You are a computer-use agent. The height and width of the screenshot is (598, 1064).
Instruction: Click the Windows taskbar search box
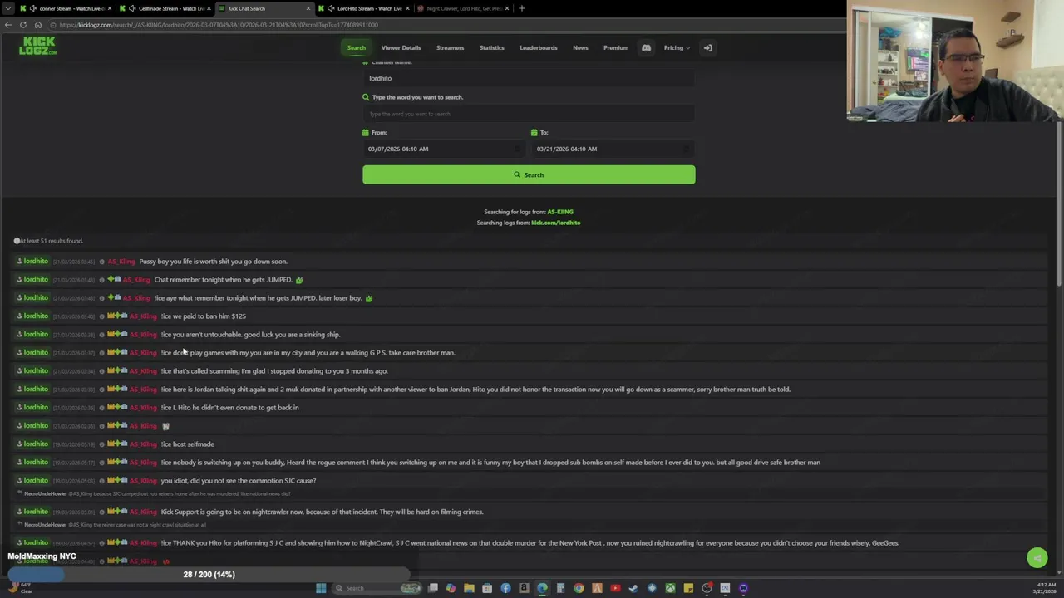coord(378,588)
